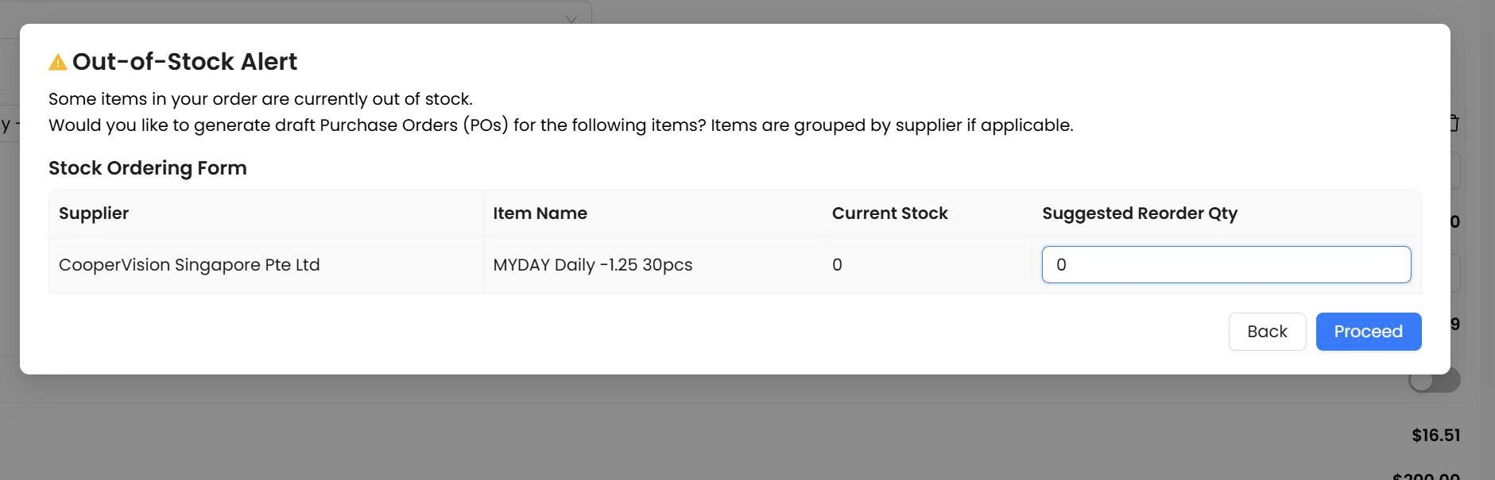The height and width of the screenshot is (480, 1495).
Task: Click the Supplier column header
Action: 94,213
